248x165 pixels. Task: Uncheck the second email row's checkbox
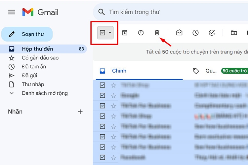pyautogui.click(x=102, y=95)
